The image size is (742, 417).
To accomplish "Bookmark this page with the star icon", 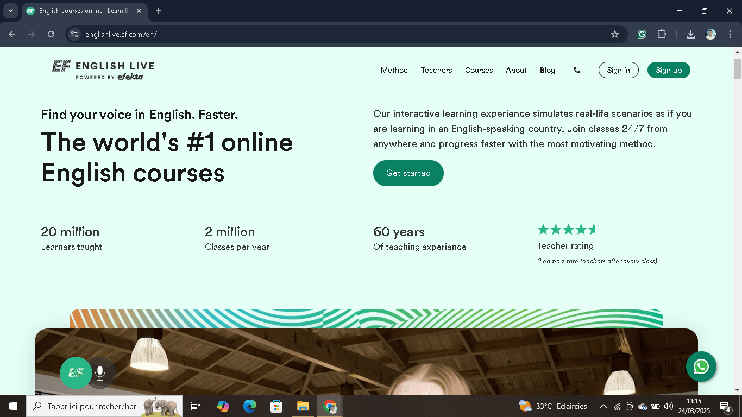I will [x=615, y=34].
